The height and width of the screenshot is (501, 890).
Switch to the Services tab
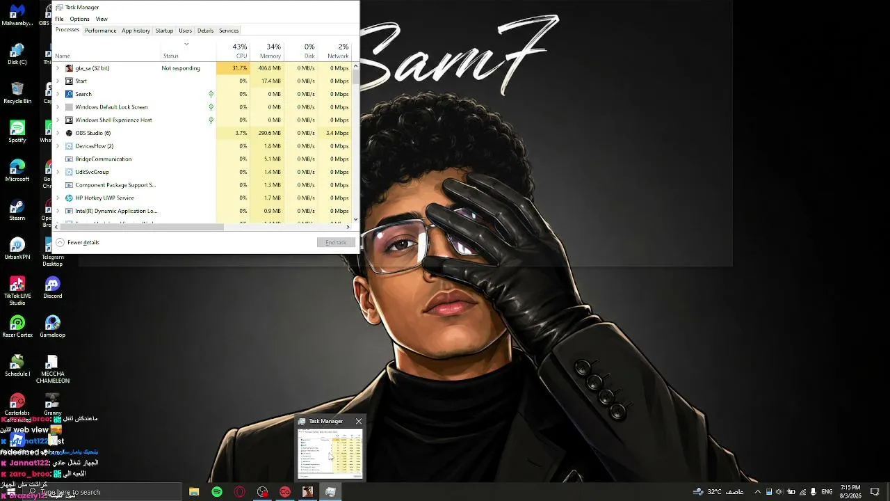(229, 31)
